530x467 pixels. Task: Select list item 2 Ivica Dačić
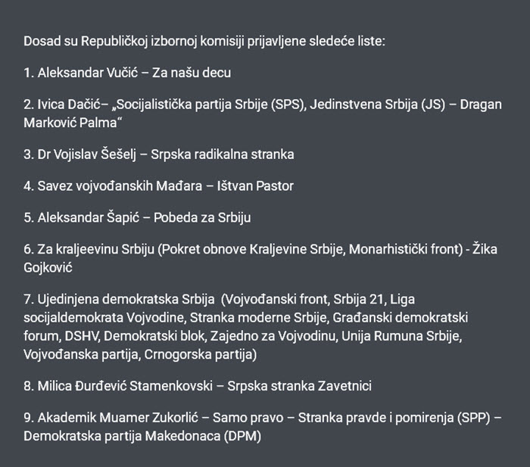click(263, 114)
